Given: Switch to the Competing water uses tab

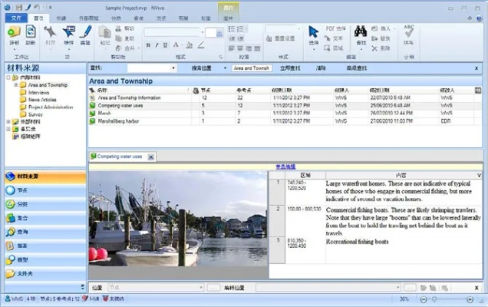Looking at the screenshot, I should click(119, 157).
